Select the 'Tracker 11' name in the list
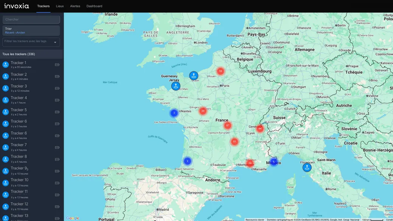 pos(19,192)
